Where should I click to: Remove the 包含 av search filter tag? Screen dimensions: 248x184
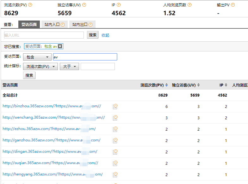(x=60, y=46)
